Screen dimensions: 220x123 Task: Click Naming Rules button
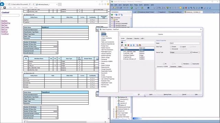167,95
